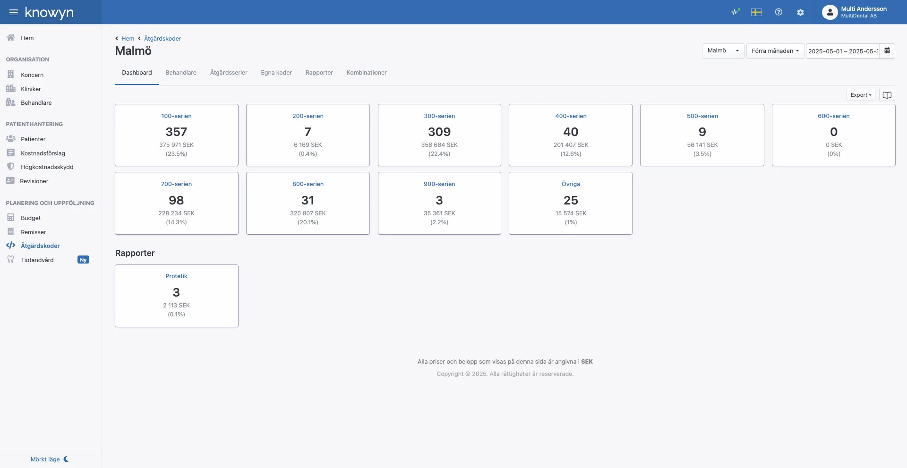This screenshot has height=468, width=907.
Task: Open the 100-serien card link
Action: pyautogui.click(x=176, y=116)
